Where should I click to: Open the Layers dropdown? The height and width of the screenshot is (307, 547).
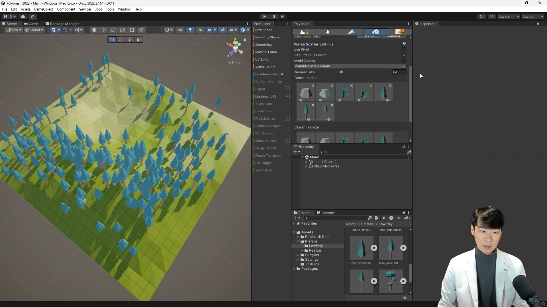(x=509, y=16)
